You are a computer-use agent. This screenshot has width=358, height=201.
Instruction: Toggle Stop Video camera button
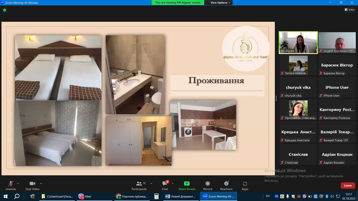click(32, 183)
